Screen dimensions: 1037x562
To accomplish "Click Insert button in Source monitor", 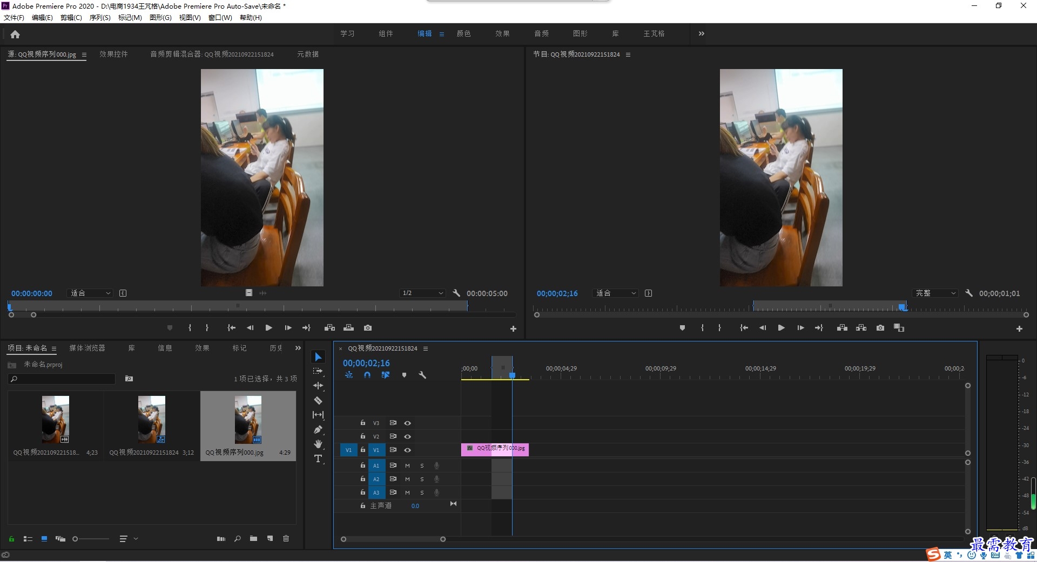I will pos(329,328).
